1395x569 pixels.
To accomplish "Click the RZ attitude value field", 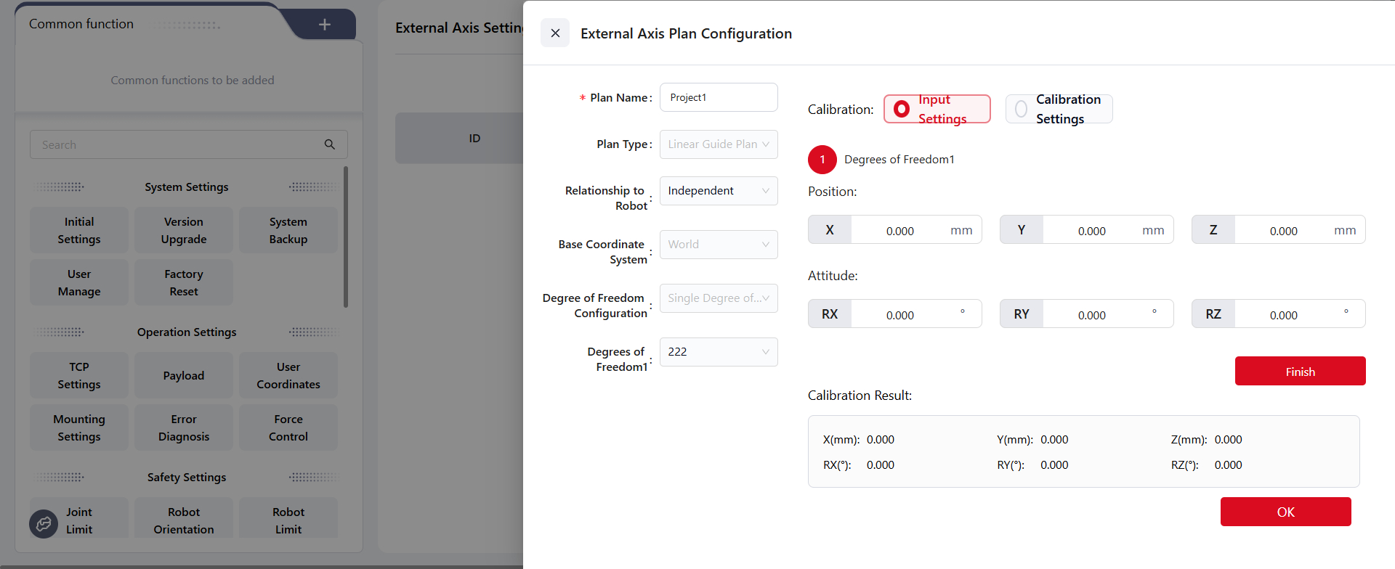I will (x=1284, y=315).
